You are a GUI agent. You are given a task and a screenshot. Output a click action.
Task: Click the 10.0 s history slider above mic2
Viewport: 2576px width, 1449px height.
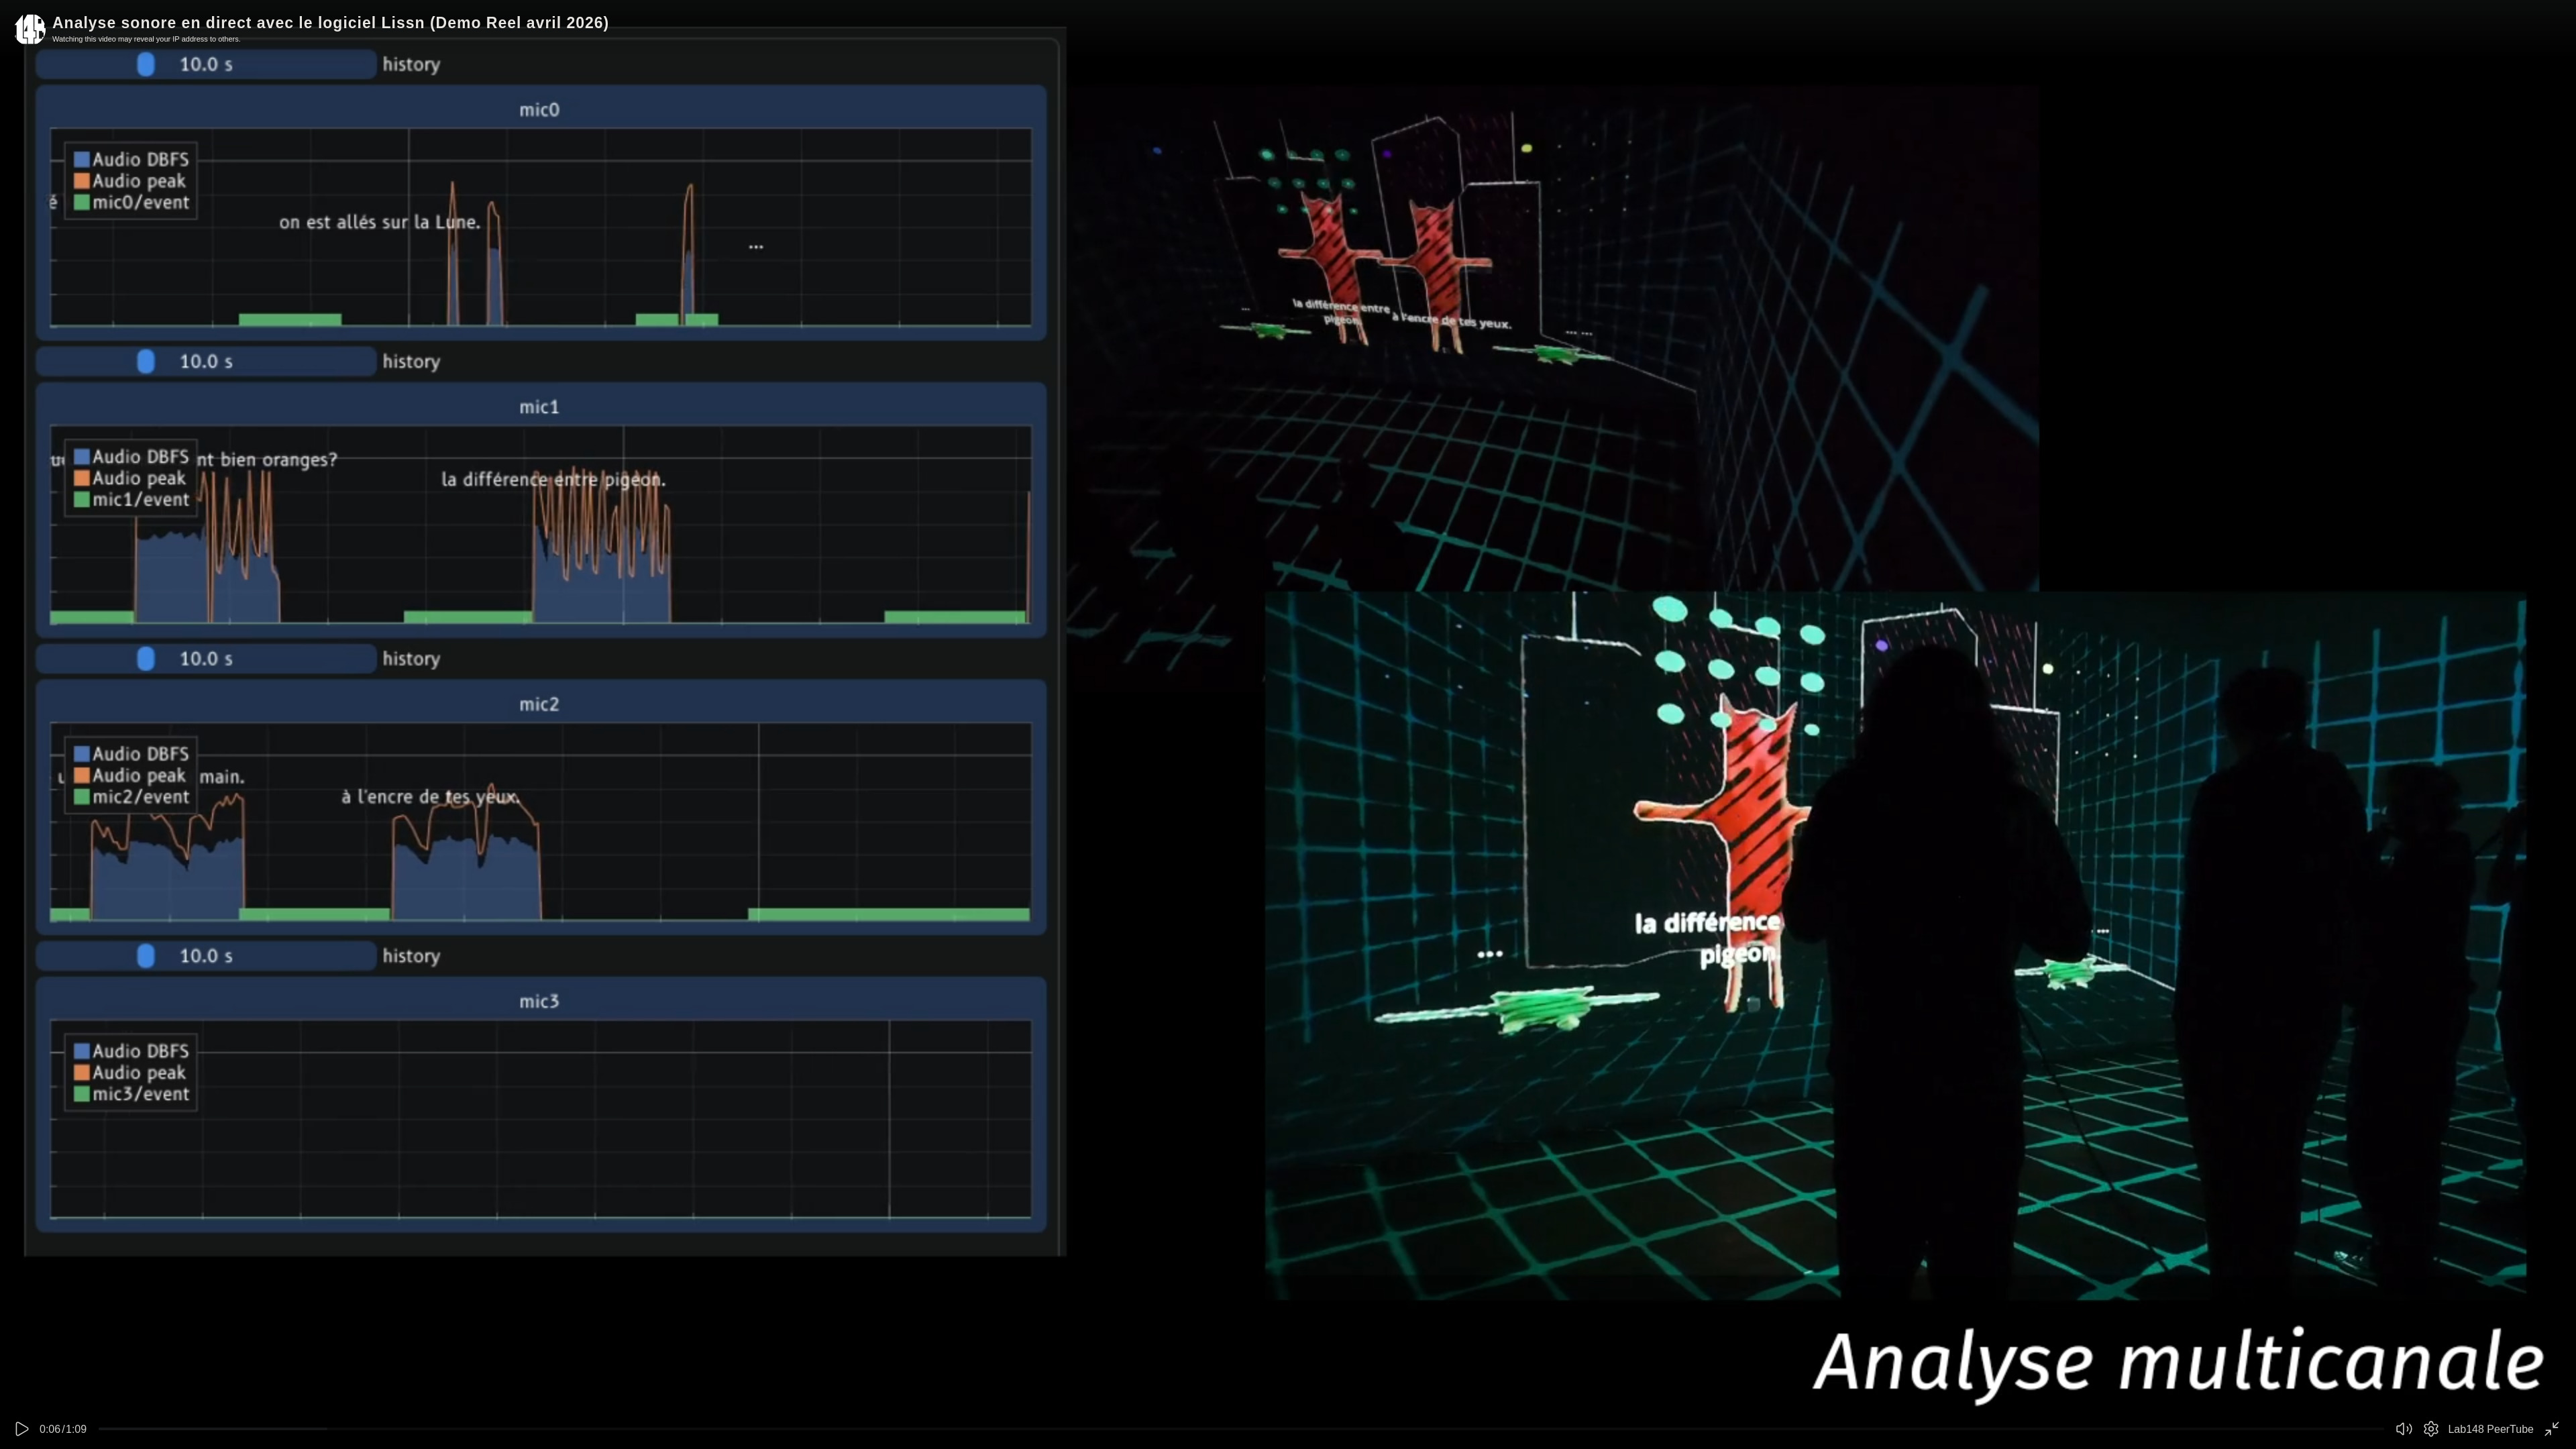[x=206, y=658]
